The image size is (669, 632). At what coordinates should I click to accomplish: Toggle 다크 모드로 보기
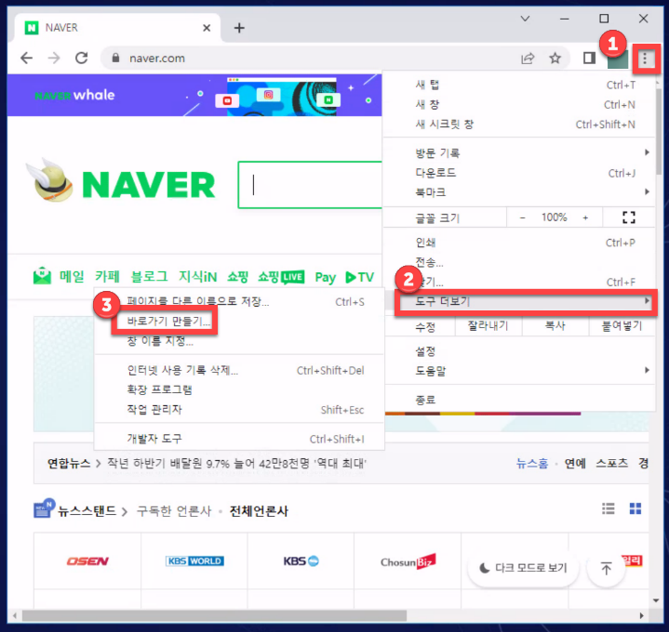(x=524, y=568)
